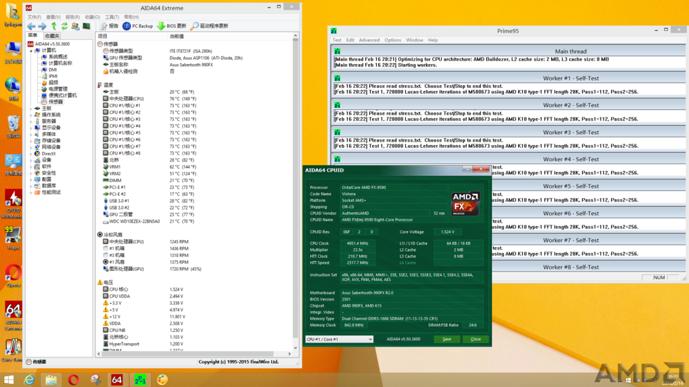
Task: Expand the 操作系统 tree node
Action: point(31,115)
